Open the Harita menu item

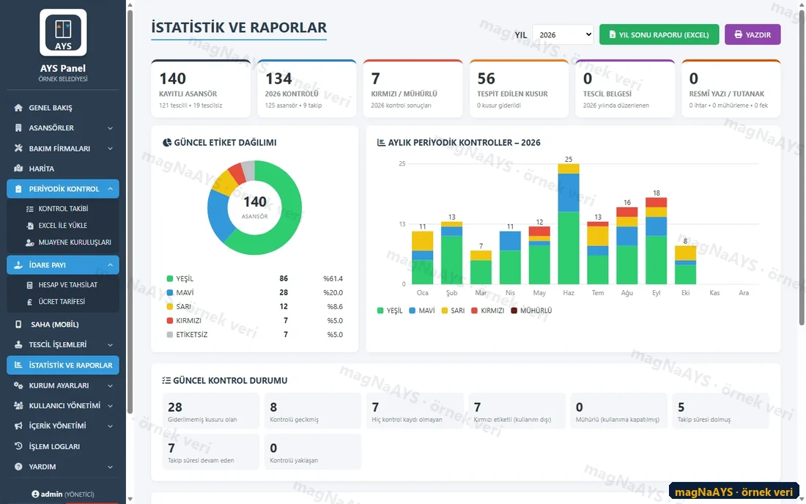point(63,168)
